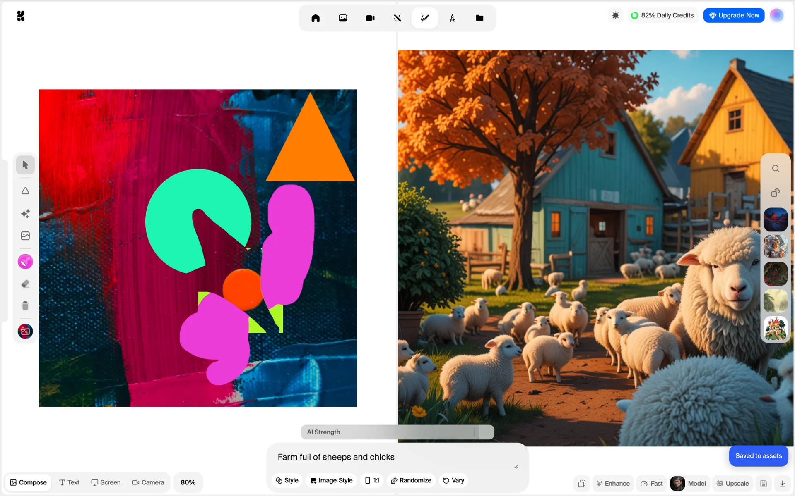Click the download icon at bottom right
Image resolution: width=795 pixels, height=496 pixels.
[782, 483]
